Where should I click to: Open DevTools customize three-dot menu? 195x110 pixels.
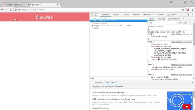pos(189,15)
